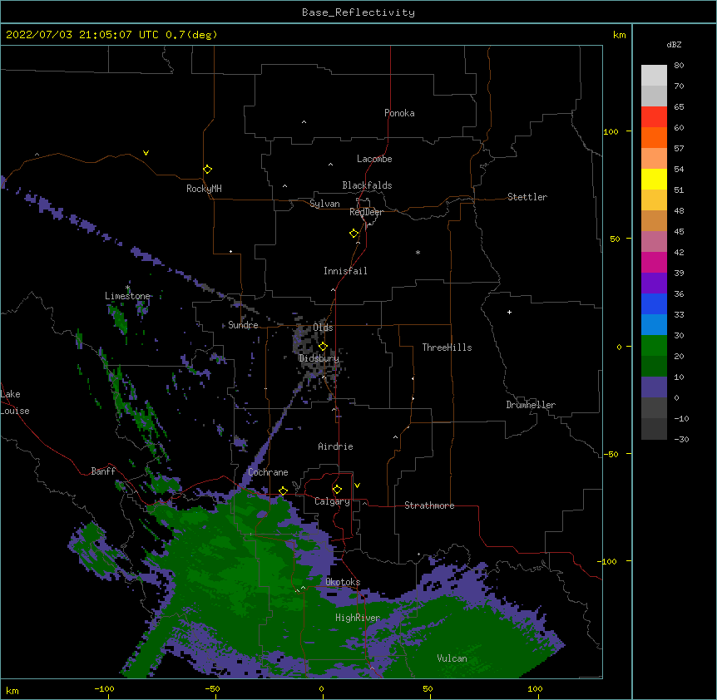Click the yellow 54 dBZ legend swatch
The height and width of the screenshot is (700, 717).
pos(654,179)
